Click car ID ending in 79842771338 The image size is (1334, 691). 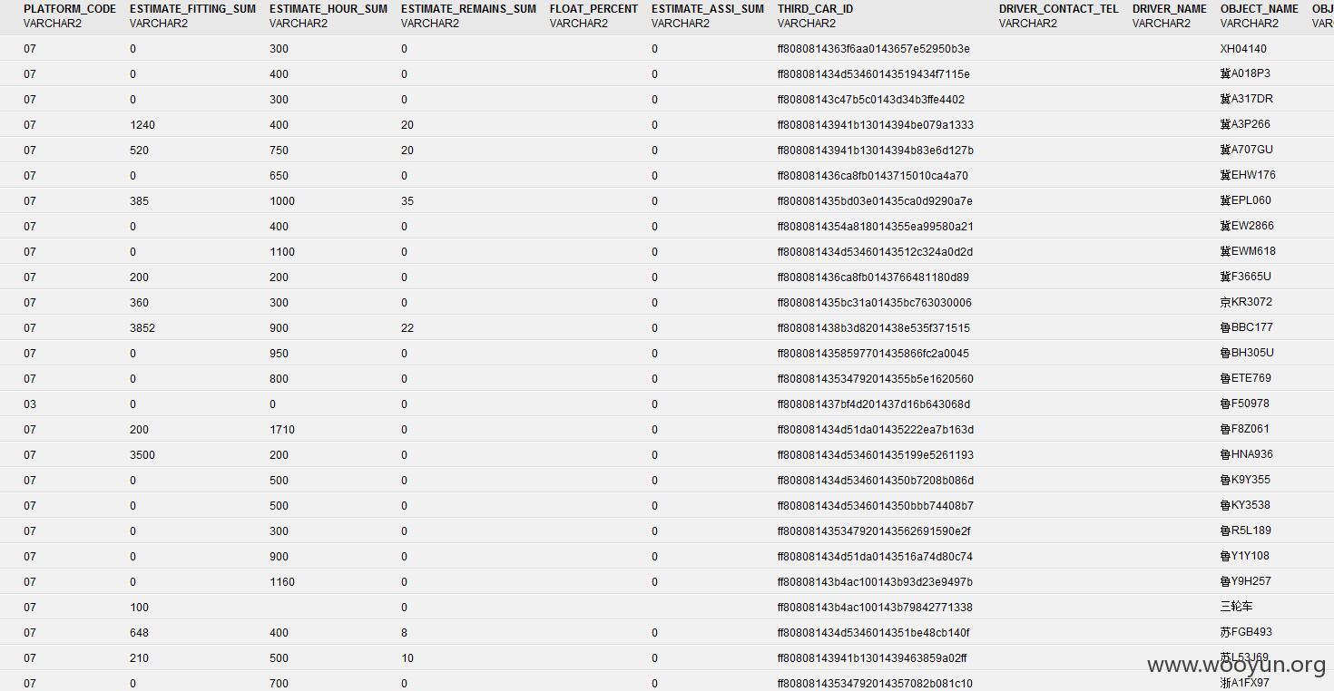[x=875, y=608]
